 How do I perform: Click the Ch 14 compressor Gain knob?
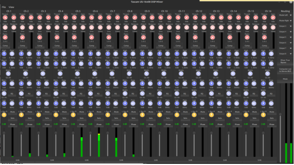click(238, 18)
